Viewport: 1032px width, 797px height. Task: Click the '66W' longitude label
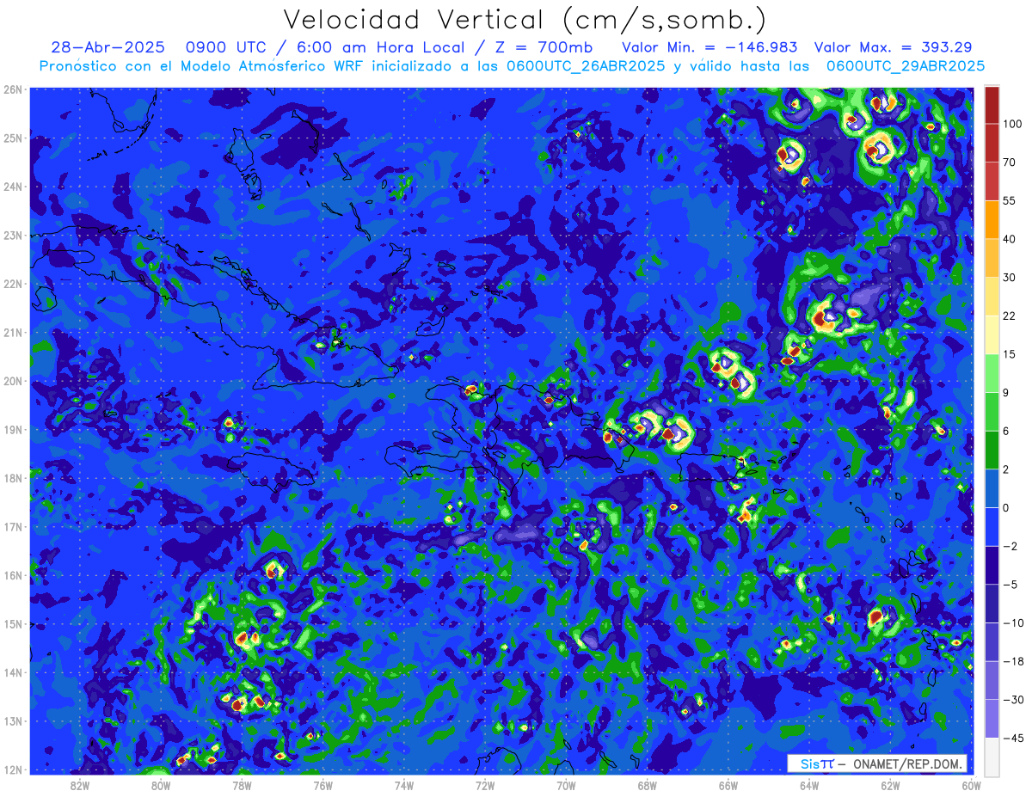tap(728, 784)
